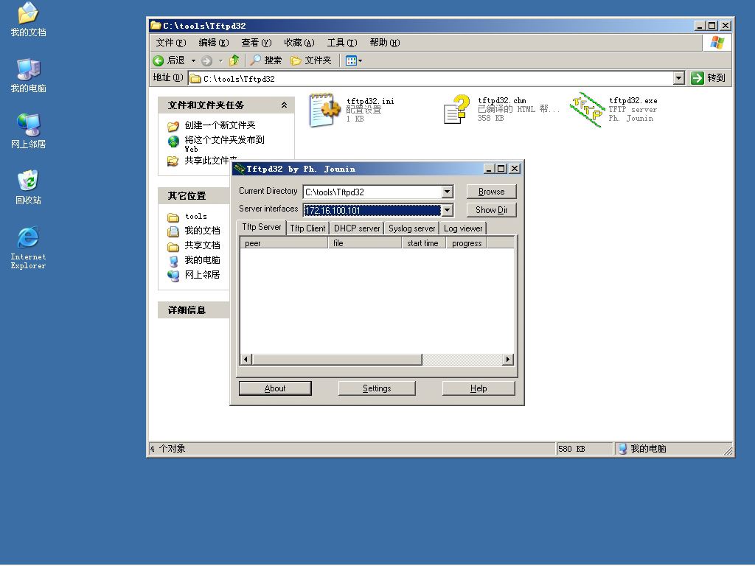Click the right scroll arrow of transfer list

tap(508, 360)
